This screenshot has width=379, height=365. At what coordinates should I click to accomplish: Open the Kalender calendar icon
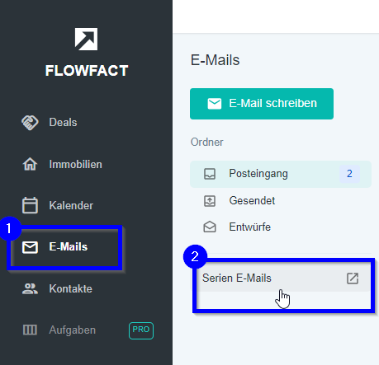(30, 205)
